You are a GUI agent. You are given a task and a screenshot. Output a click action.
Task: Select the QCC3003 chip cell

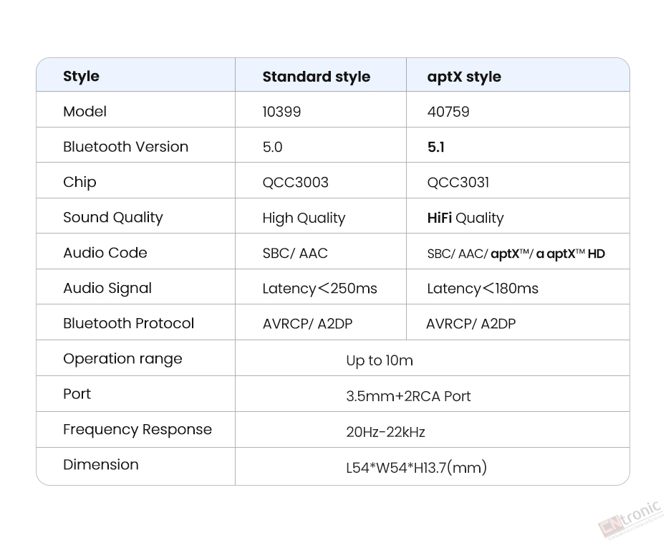[295, 182]
